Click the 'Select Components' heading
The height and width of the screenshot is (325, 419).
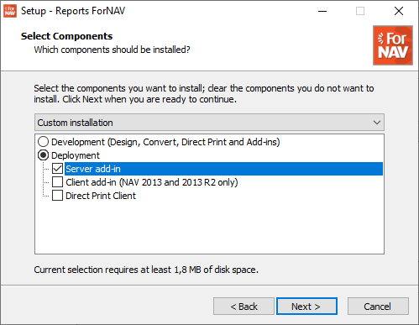point(66,36)
